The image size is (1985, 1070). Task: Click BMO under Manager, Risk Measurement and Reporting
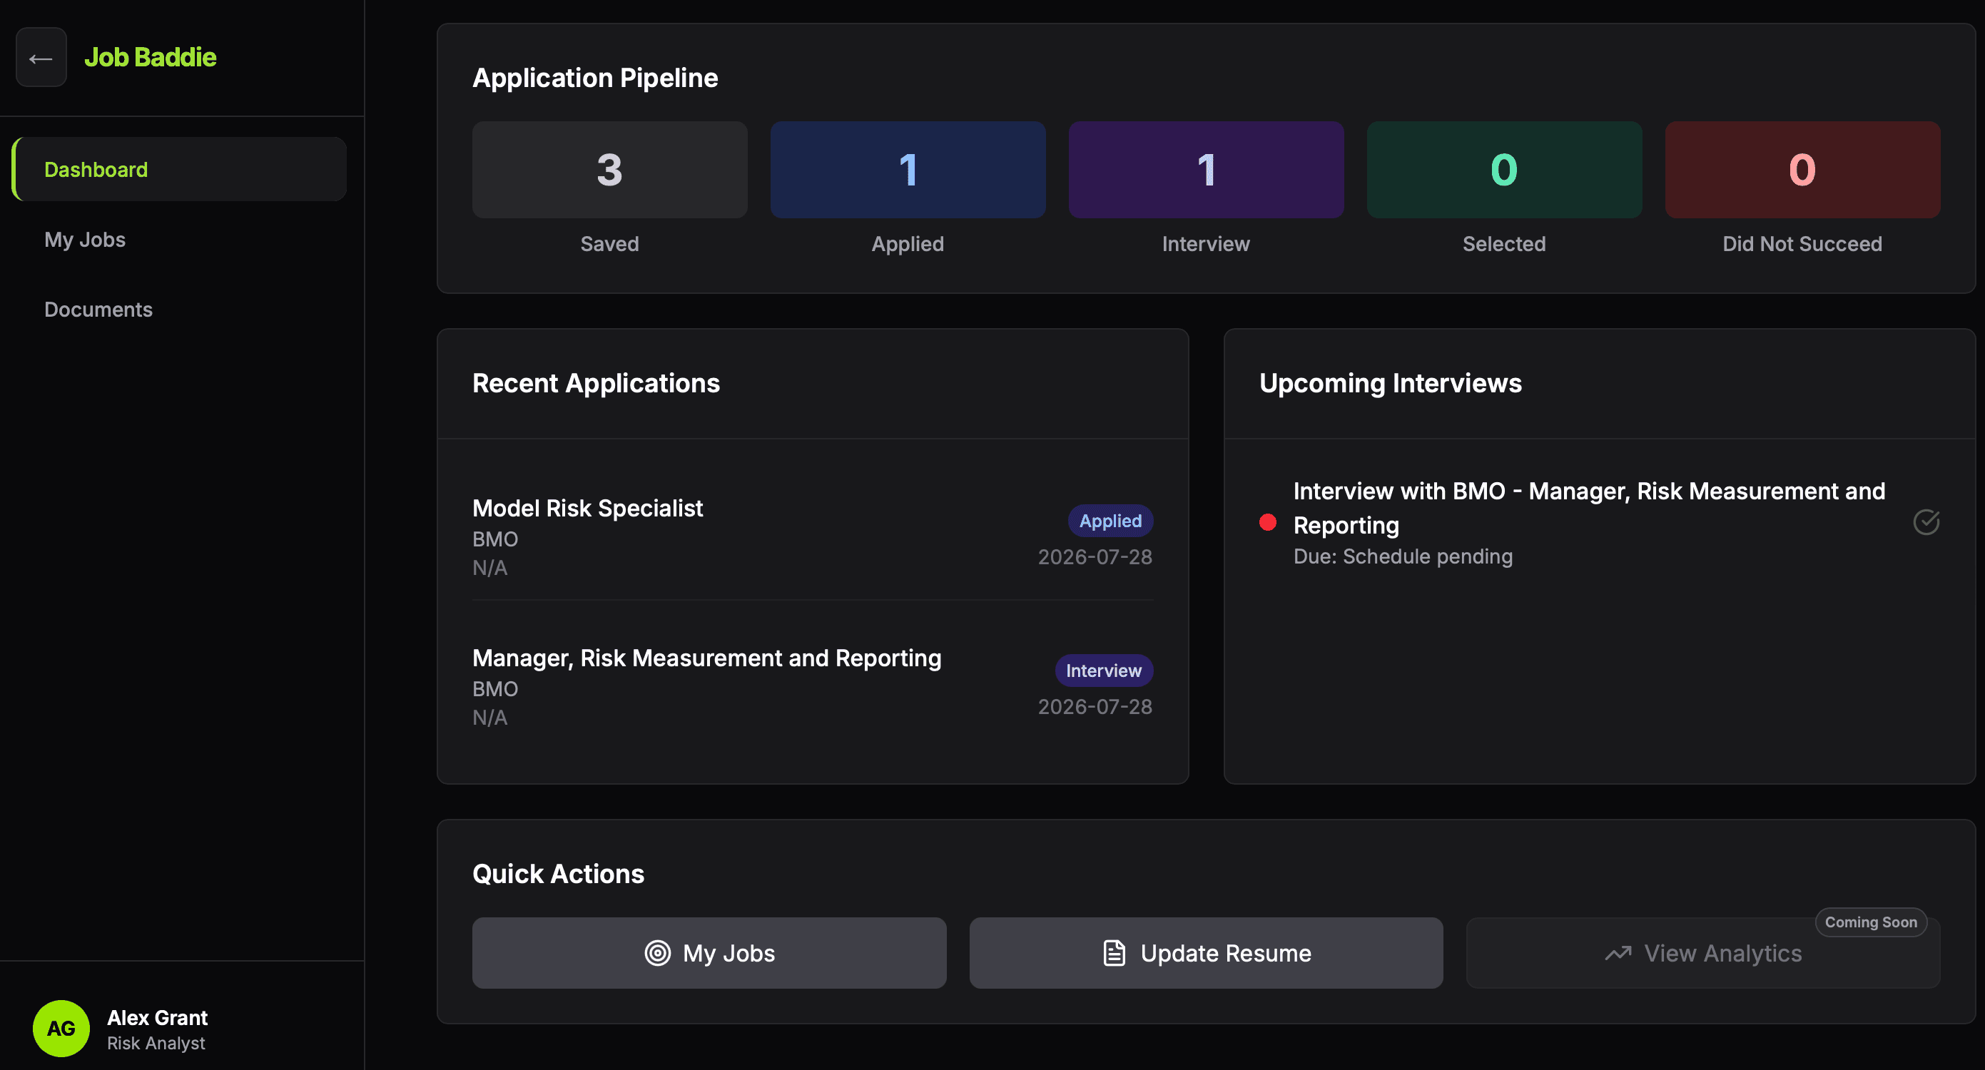coord(494,688)
